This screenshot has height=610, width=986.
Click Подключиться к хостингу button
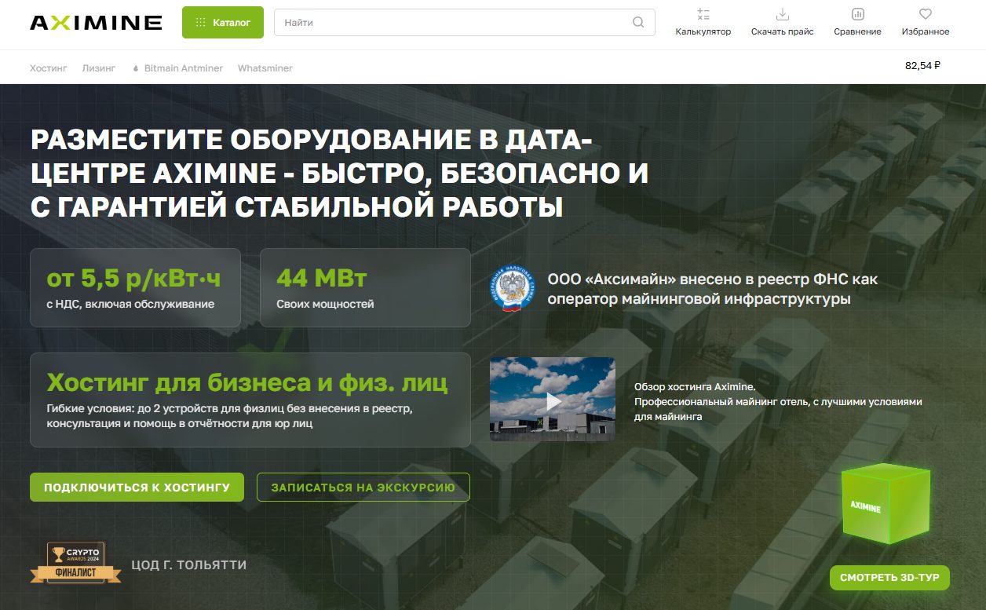pyautogui.click(x=137, y=487)
